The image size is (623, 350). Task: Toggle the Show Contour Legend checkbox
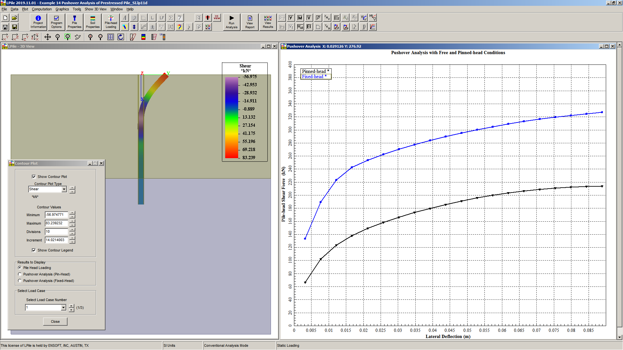click(x=34, y=250)
